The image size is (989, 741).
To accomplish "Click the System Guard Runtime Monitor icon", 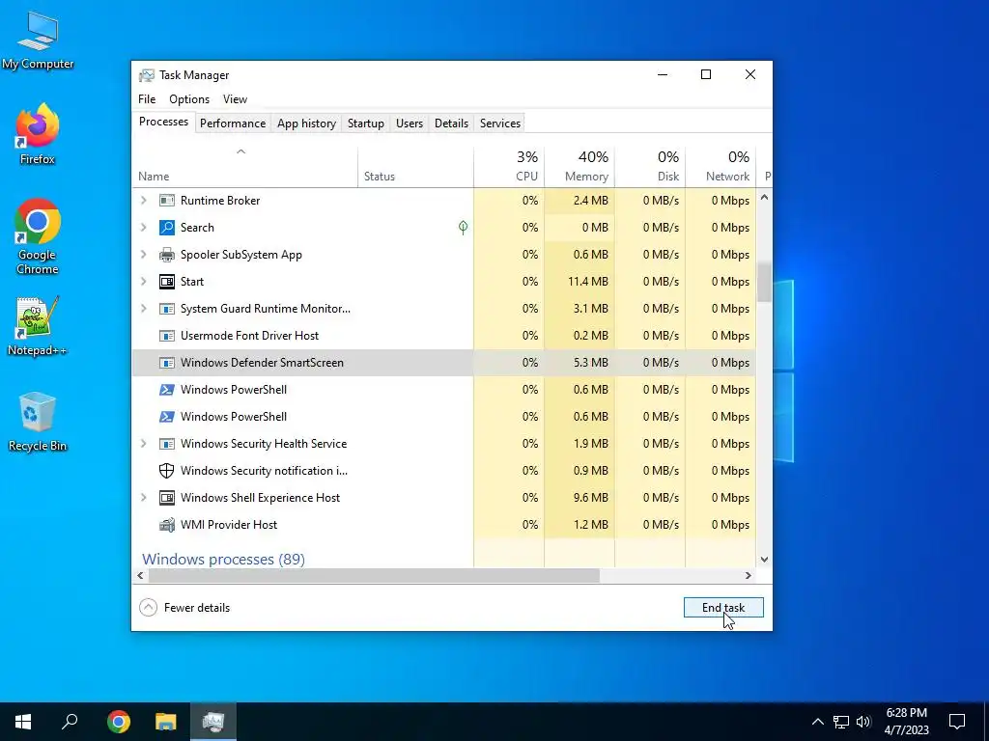I will 166,309.
